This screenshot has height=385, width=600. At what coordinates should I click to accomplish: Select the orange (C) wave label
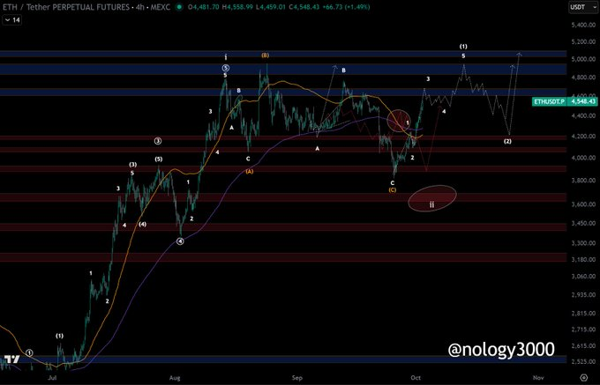click(x=393, y=189)
